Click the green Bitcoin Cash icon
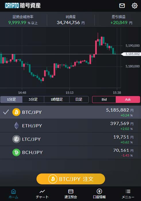 coord(16,152)
